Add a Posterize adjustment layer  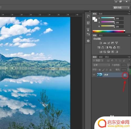pyautogui.click(x=105, y=52)
